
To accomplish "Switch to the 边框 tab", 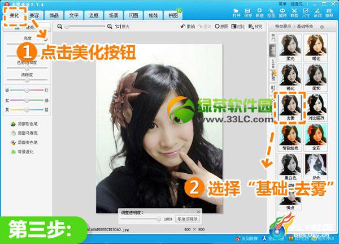I will tap(94, 15).
